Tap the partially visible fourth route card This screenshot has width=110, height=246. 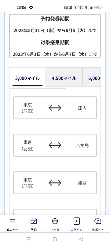click(x=55, y=212)
